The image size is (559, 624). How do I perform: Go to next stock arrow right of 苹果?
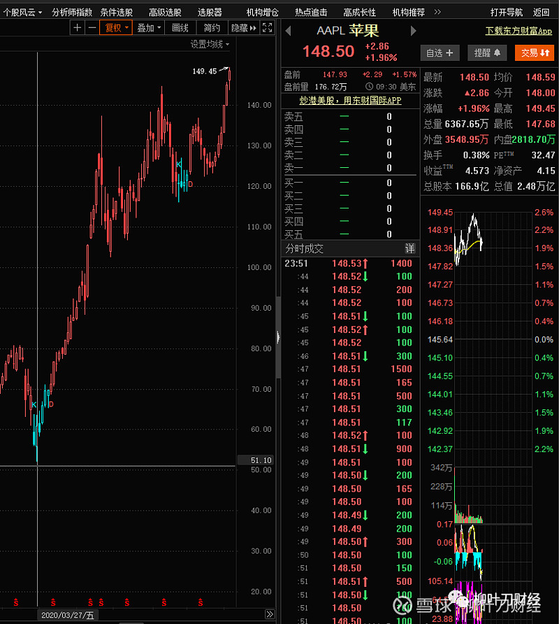coord(413,31)
